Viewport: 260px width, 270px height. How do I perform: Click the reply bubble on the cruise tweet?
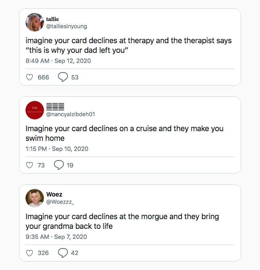pos(59,165)
